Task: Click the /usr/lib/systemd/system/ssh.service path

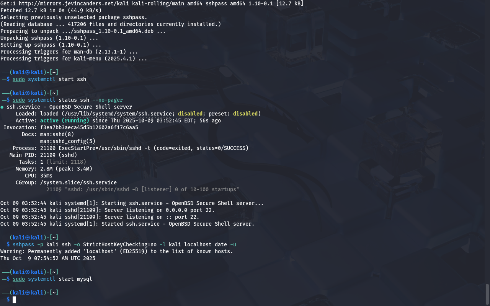Action: 118,114
